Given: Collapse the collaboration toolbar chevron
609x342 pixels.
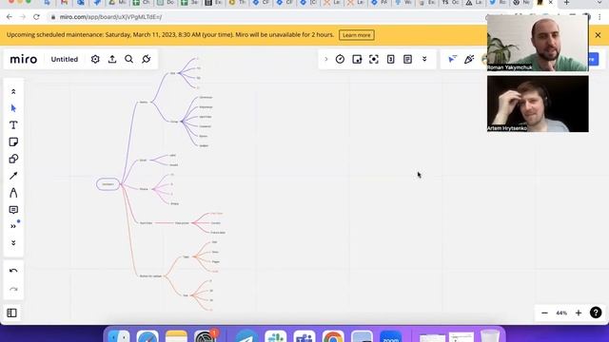Looking at the screenshot, I should 326,59.
